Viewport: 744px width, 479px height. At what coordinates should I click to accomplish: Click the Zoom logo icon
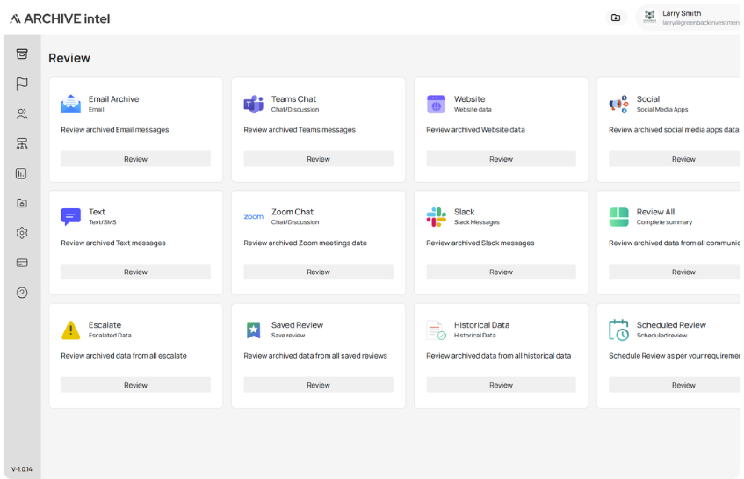(253, 217)
